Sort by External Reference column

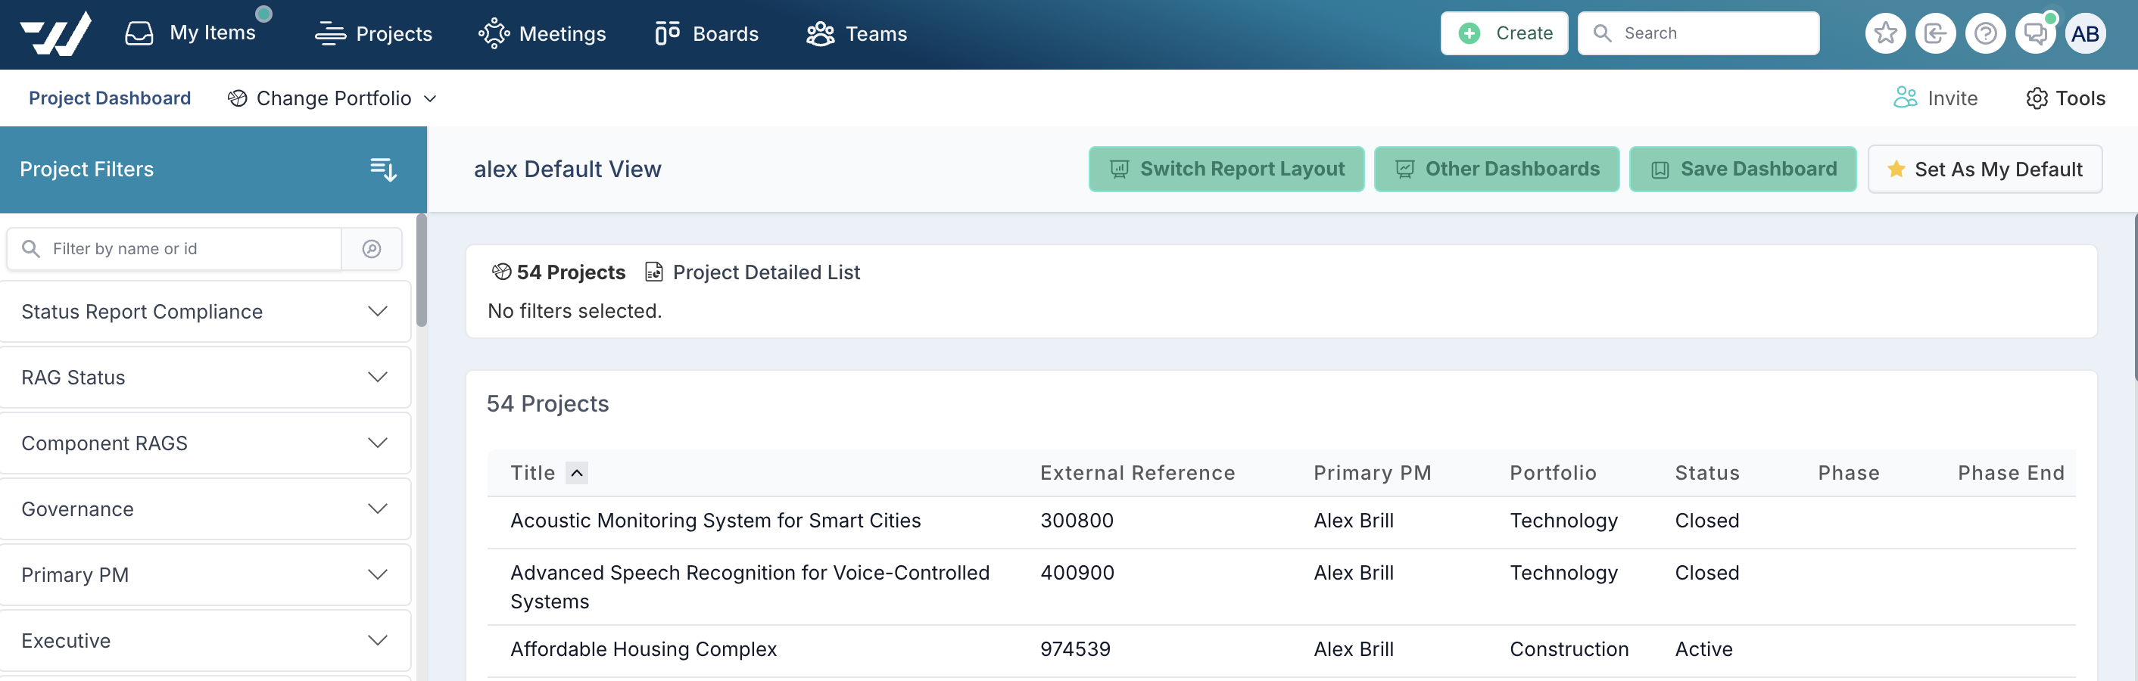(1137, 473)
